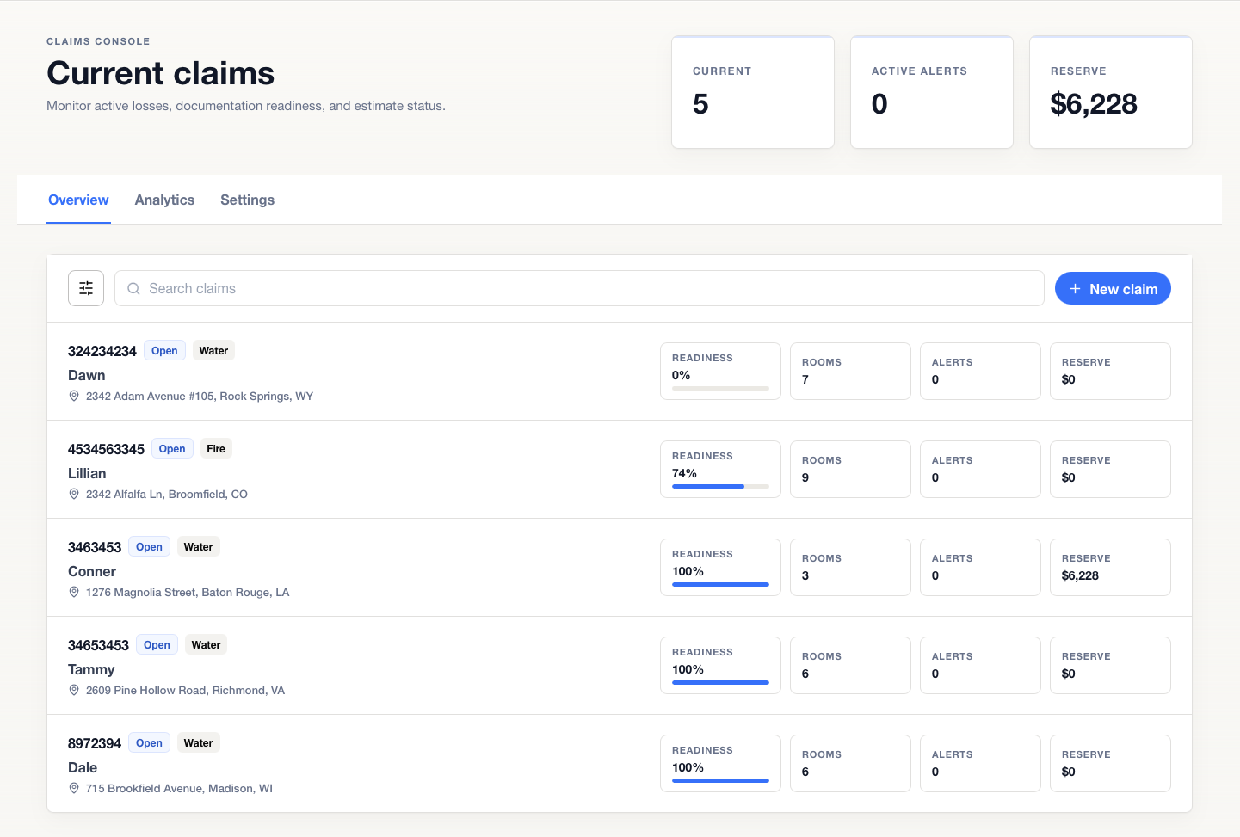Click Lillian's 74% readiness progress bar
Viewport: 1240px width, 837px height.
(720, 487)
